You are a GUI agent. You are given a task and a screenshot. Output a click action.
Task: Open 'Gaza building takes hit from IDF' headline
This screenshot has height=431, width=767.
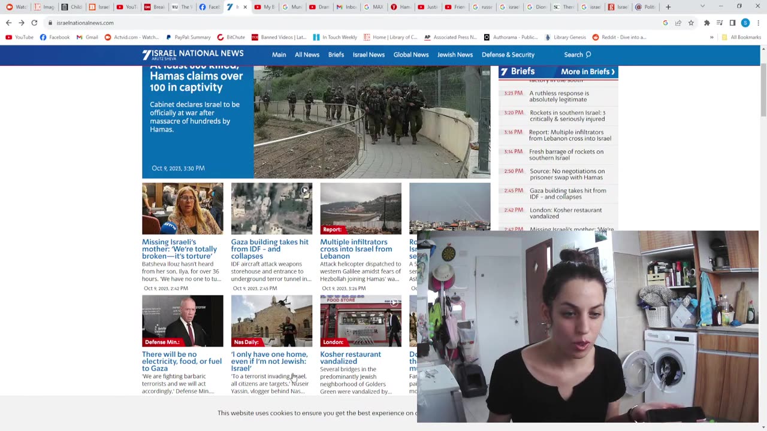pos(270,249)
